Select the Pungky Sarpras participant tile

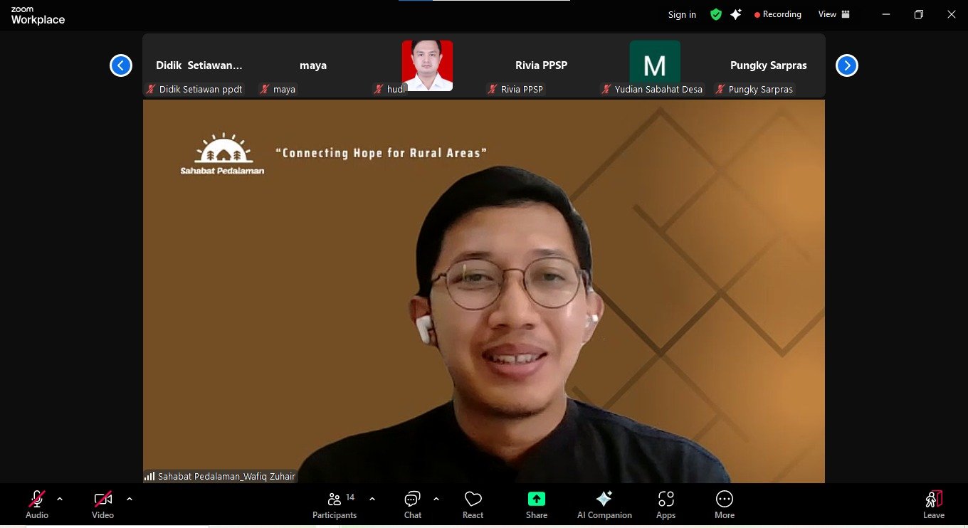769,65
